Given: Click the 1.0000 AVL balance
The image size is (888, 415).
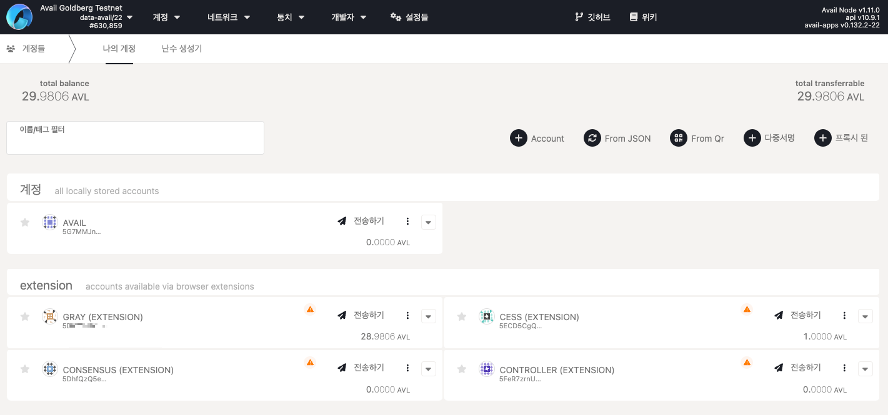Looking at the screenshot, I should (825, 336).
